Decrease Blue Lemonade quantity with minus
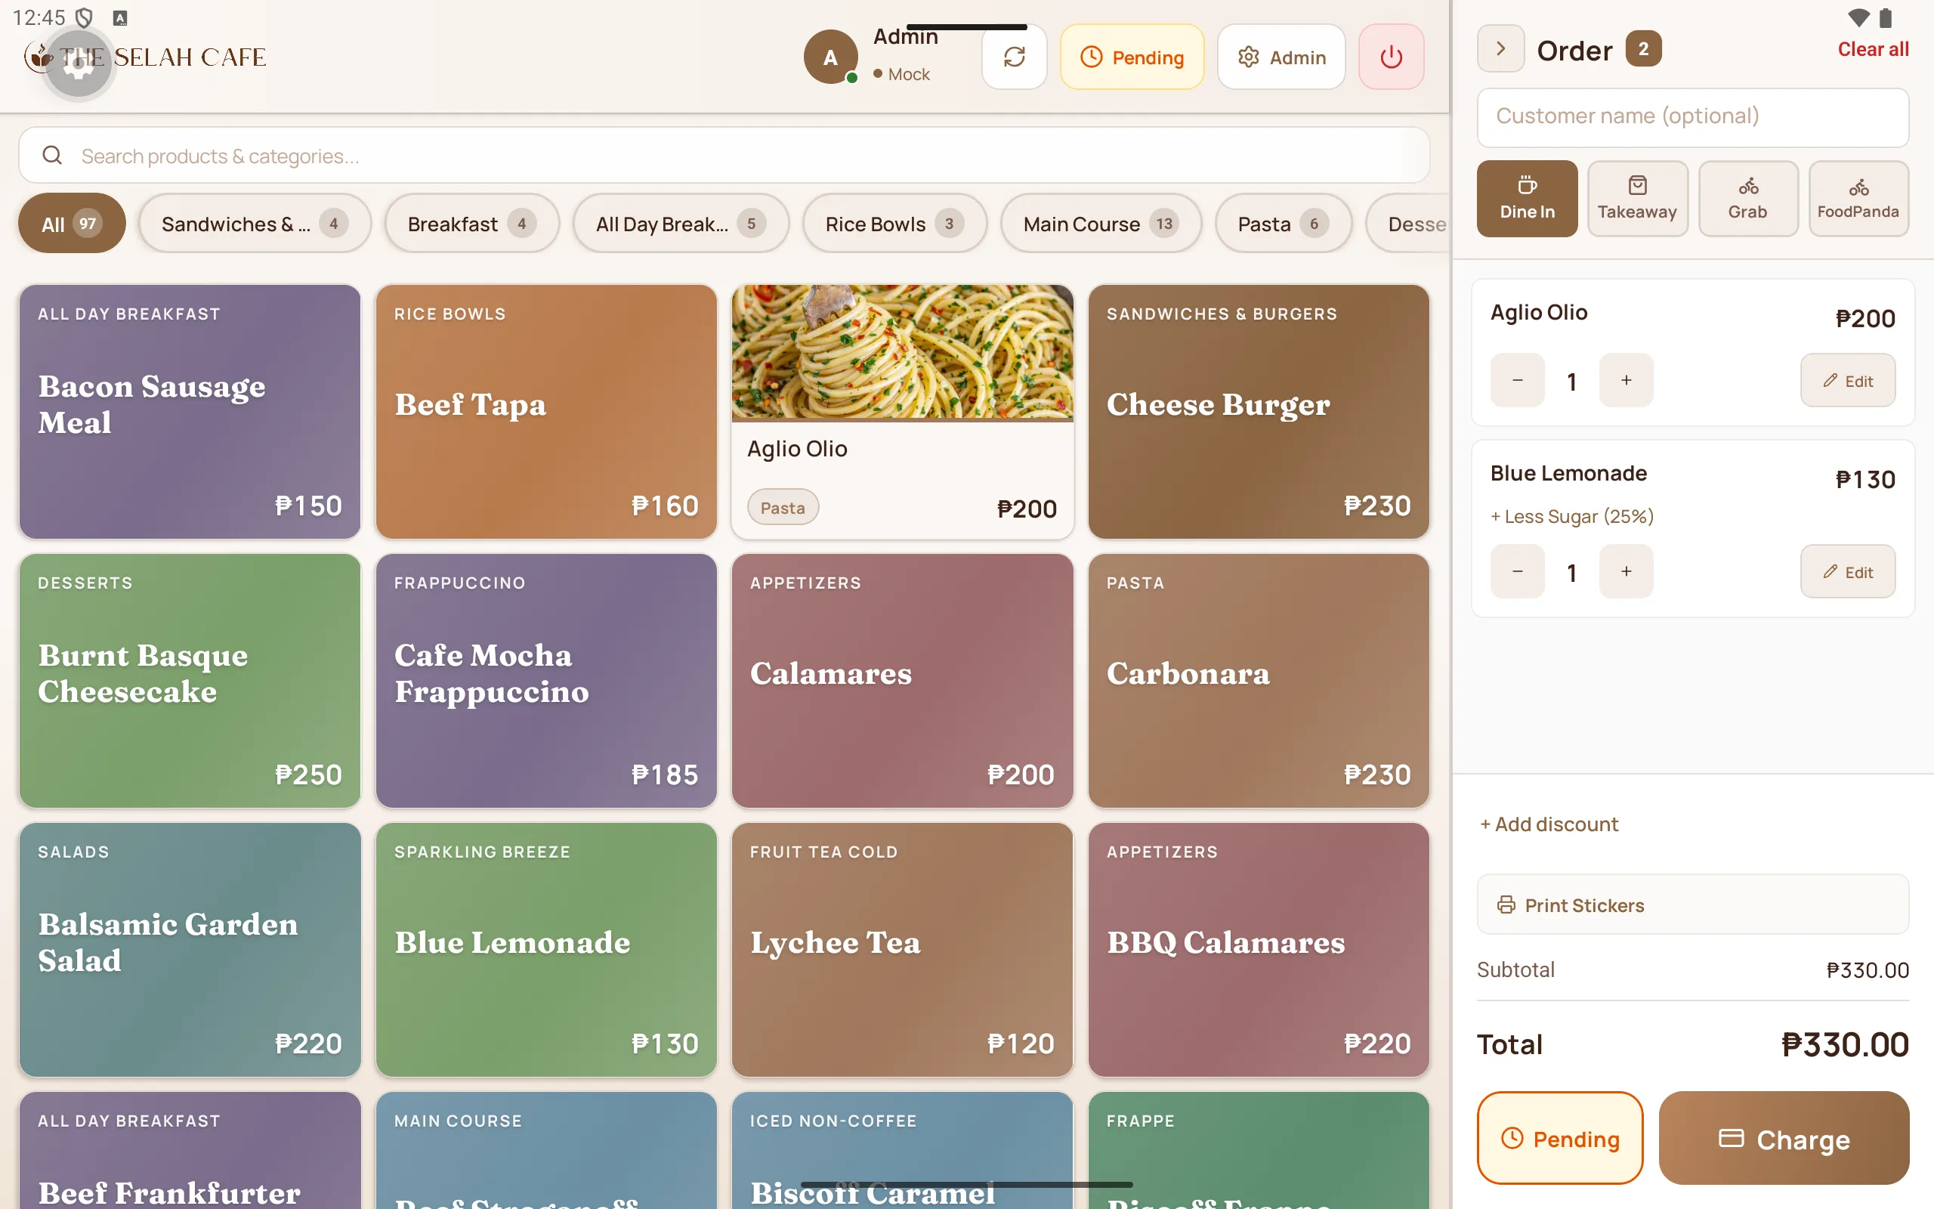1934x1209 pixels. tap(1517, 572)
